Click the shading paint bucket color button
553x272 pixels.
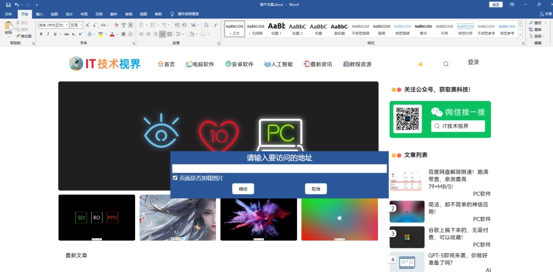click(x=191, y=34)
